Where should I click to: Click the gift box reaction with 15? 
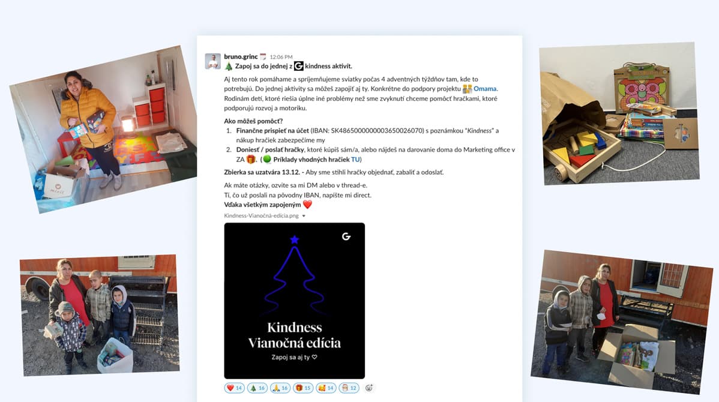click(x=303, y=388)
